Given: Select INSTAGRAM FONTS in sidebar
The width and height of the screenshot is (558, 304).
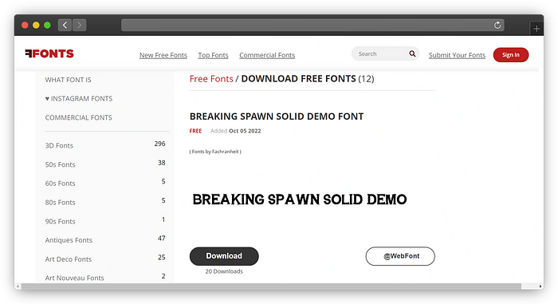Looking at the screenshot, I should 79,98.
